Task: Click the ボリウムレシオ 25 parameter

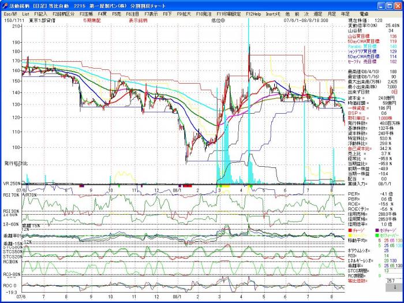Action: [368, 250]
